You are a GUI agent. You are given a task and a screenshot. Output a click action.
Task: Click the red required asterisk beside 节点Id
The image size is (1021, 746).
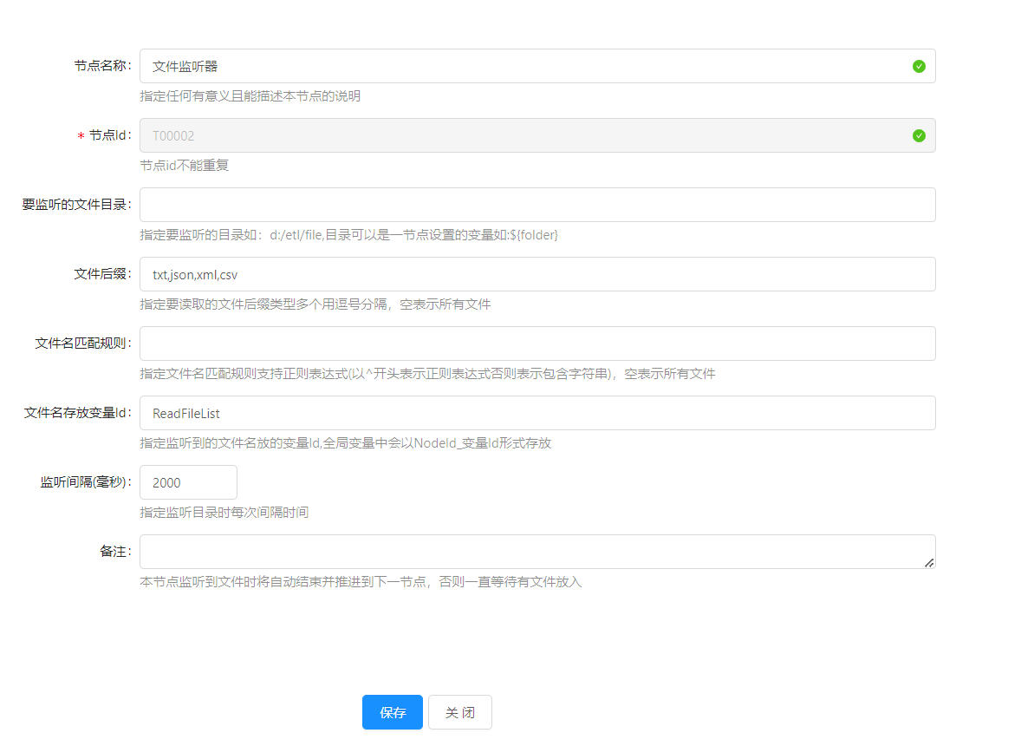[x=81, y=136]
